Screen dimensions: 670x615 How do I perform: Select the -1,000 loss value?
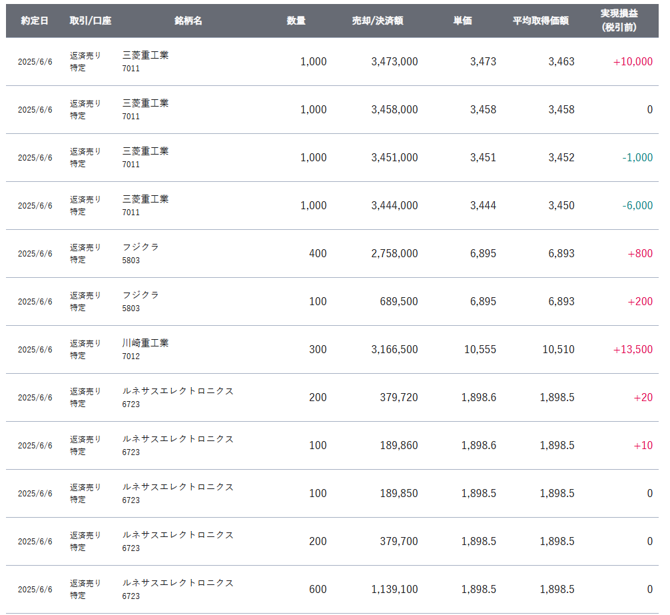(x=637, y=157)
